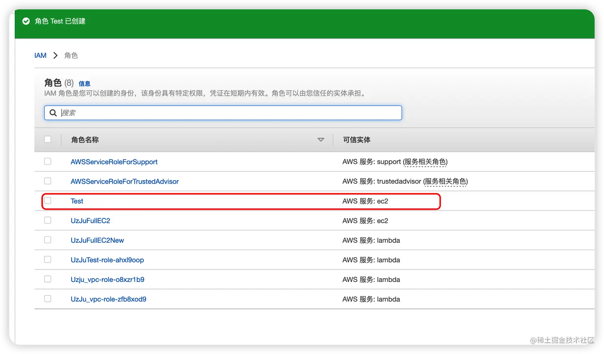The width and height of the screenshot is (604, 354).
Task: Open the UzJuTest-role-ahxl9oop role
Action: (107, 260)
